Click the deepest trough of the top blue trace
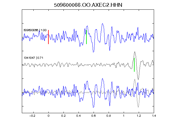 pos(94,52)
